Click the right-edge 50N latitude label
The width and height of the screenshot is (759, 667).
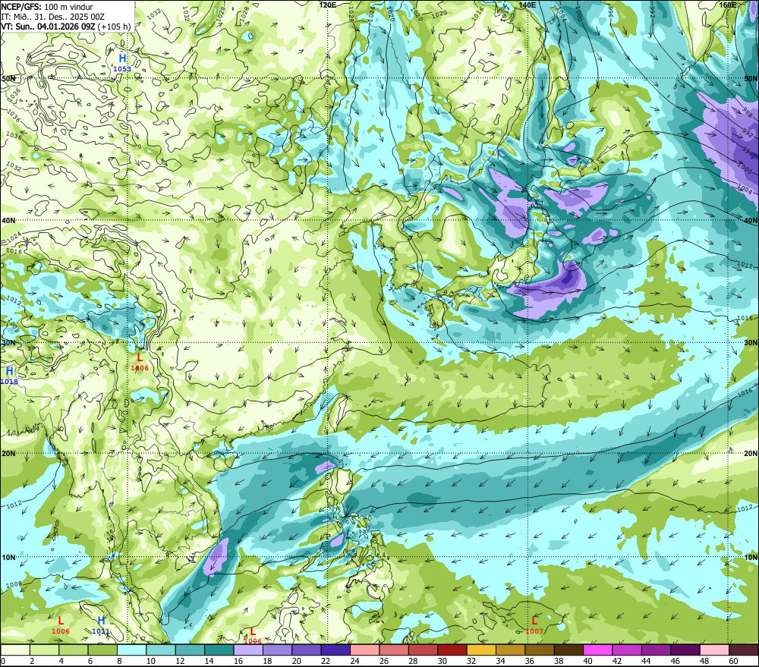click(751, 78)
